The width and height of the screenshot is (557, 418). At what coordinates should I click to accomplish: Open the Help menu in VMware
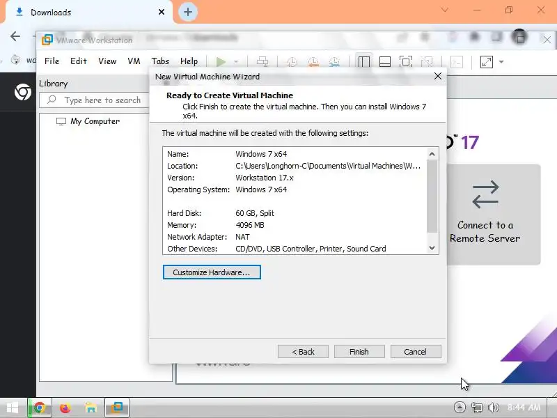(189, 61)
